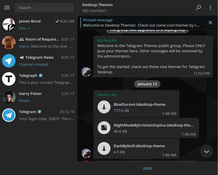Click 'Photo' preview under Harry Potter
This screenshot has height=175, width=218.
24,101
